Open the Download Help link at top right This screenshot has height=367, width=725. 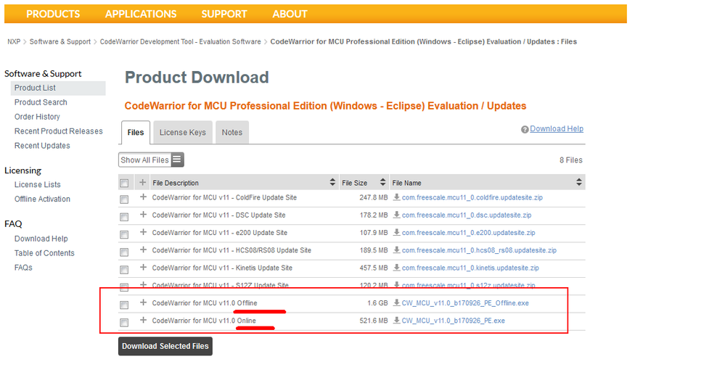point(557,129)
